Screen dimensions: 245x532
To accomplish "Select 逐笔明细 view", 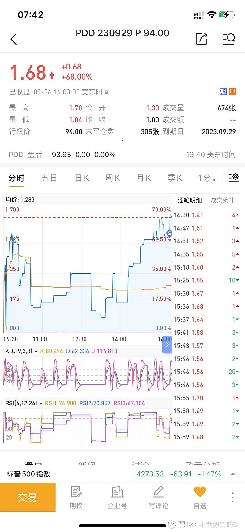I will click(x=190, y=200).
